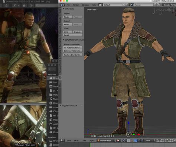Screen dimensions: 176x147
Task: Open the Blender Render engine dropdown
Action: click(x=169, y=5)
